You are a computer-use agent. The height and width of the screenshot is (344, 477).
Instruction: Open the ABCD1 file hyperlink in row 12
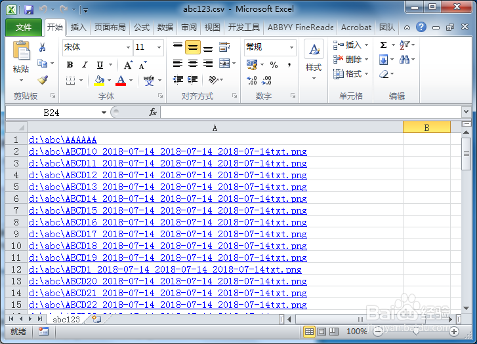click(x=165, y=269)
